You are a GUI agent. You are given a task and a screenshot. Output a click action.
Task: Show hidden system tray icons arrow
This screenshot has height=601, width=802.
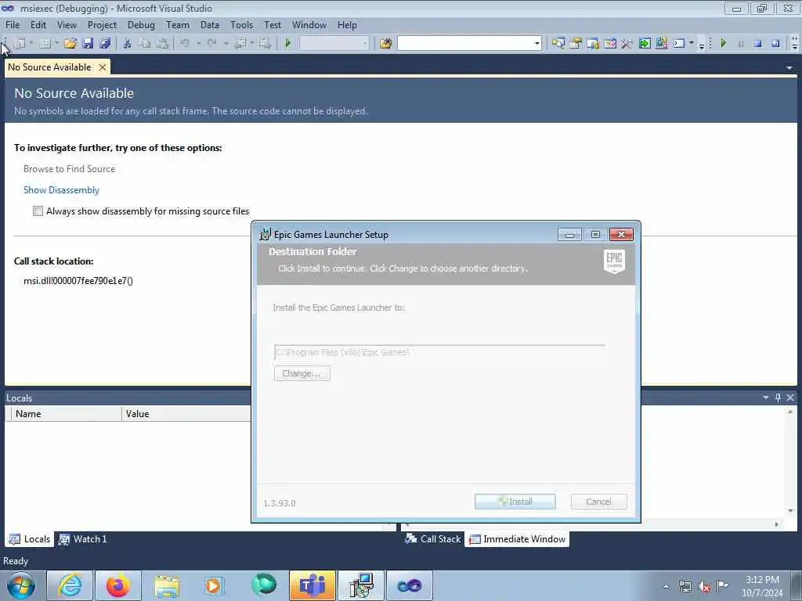(x=666, y=587)
